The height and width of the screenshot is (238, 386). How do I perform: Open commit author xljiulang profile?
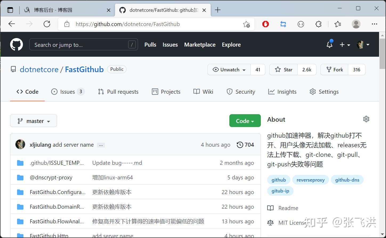40,145
